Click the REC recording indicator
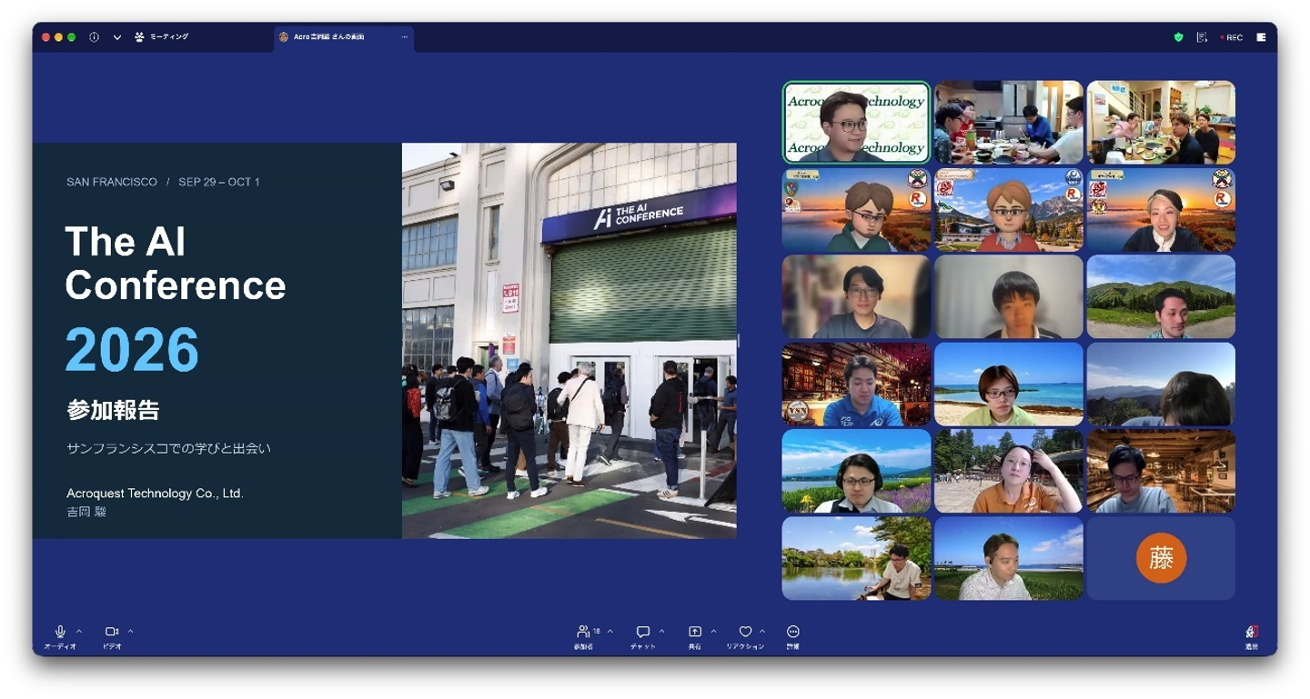 pyautogui.click(x=1231, y=37)
